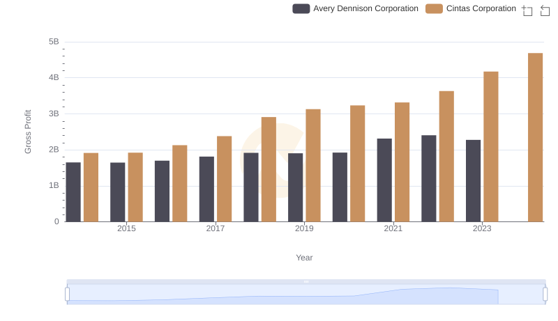Click the 3B y-axis label
558x321 pixels.
click(x=54, y=113)
